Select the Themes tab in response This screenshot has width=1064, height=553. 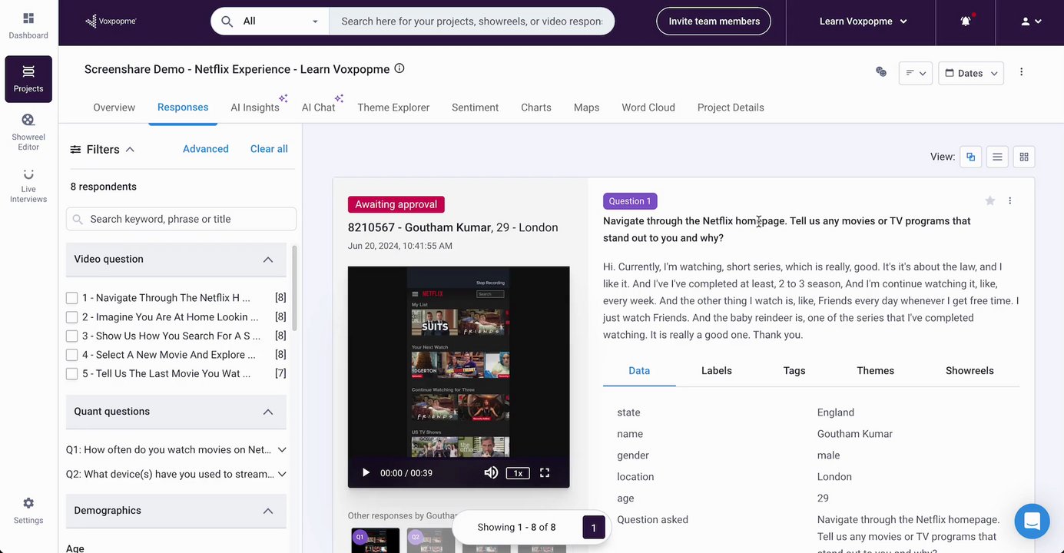pyautogui.click(x=875, y=370)
